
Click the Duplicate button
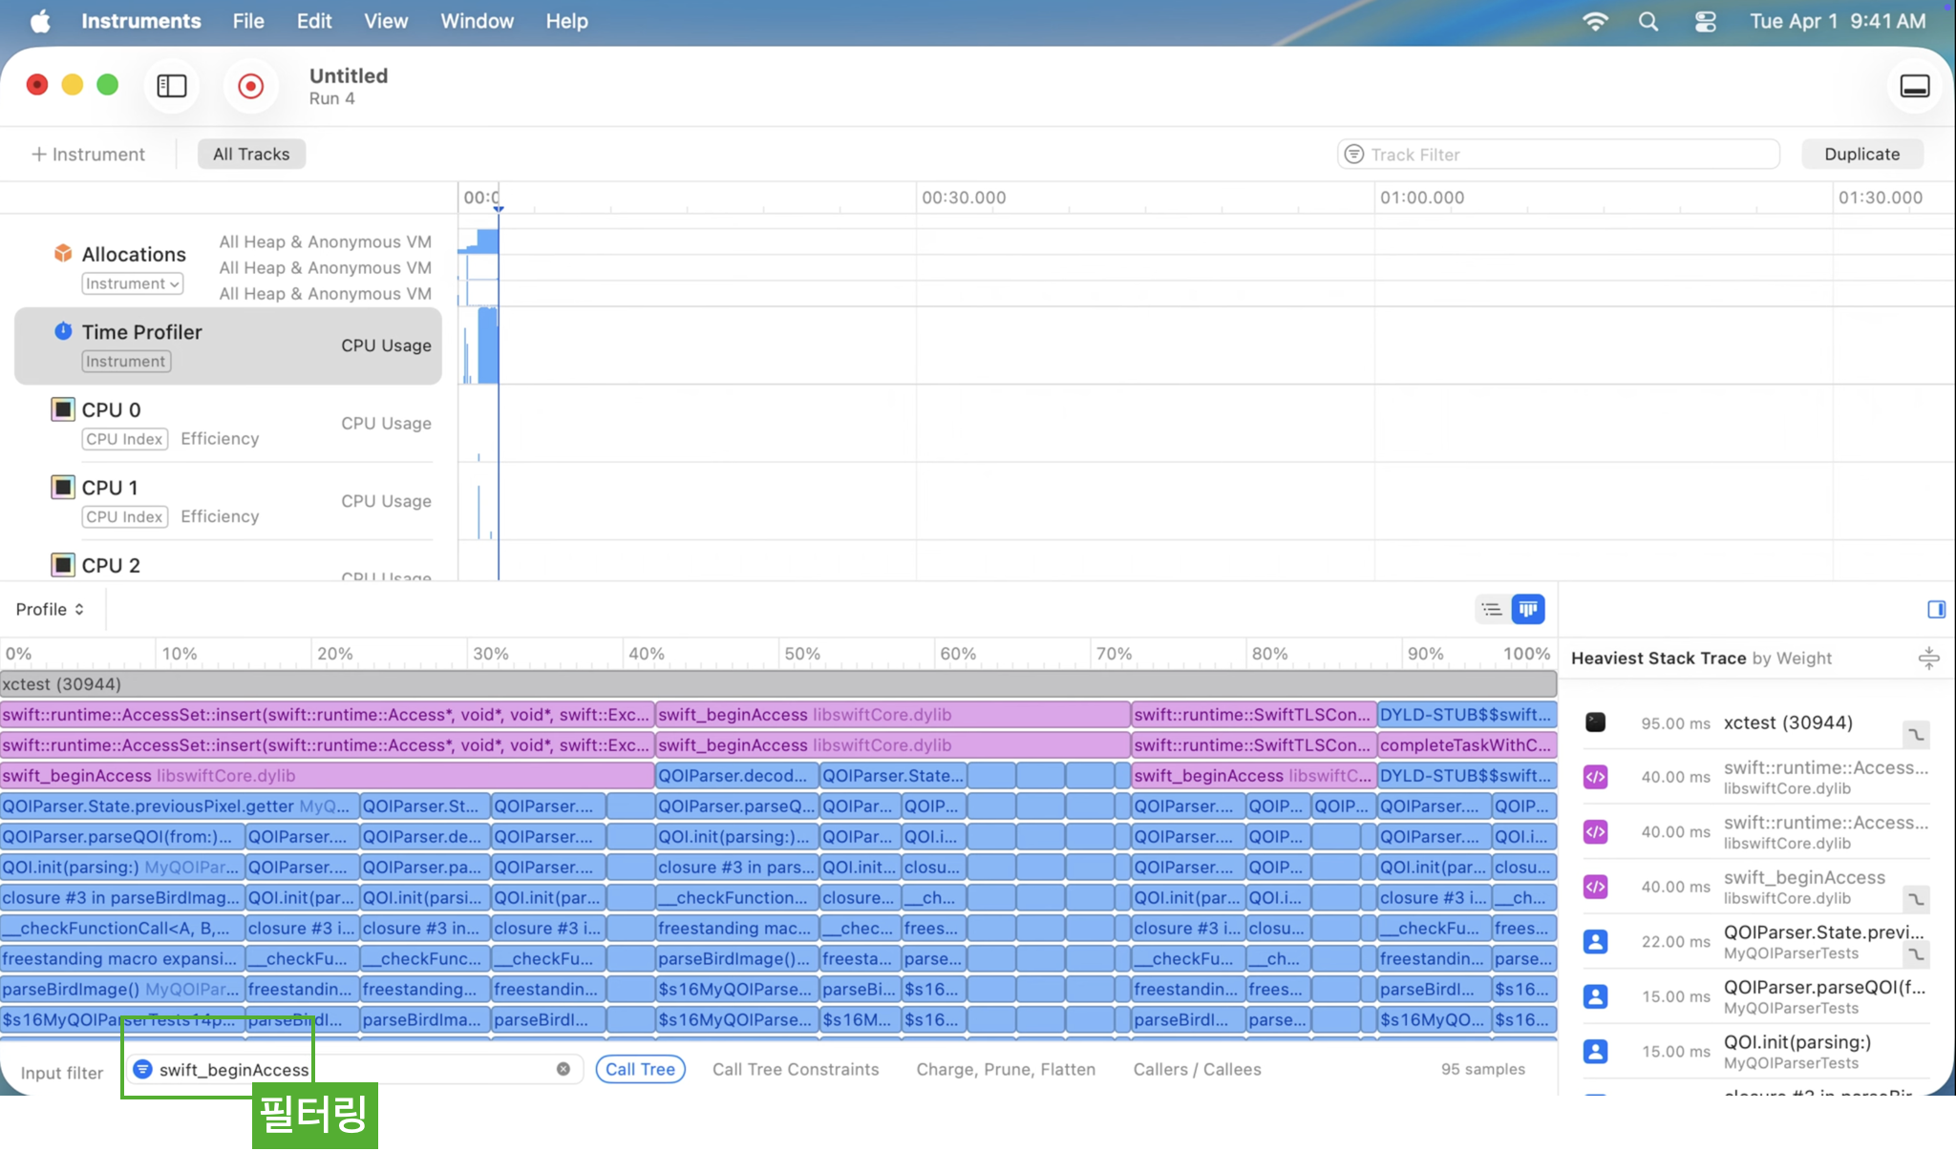point(1861,154)
